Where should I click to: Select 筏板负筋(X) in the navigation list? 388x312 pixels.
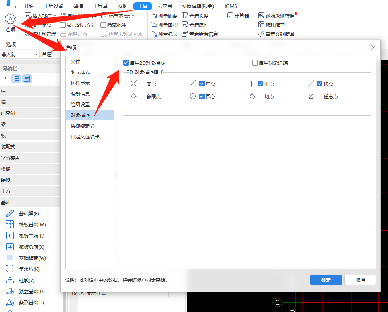[x=25, y=247]
